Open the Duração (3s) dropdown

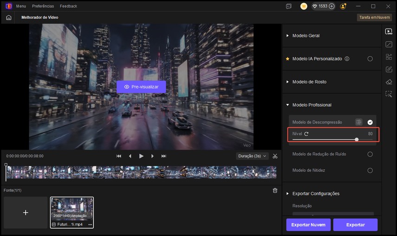pos(252,156)
